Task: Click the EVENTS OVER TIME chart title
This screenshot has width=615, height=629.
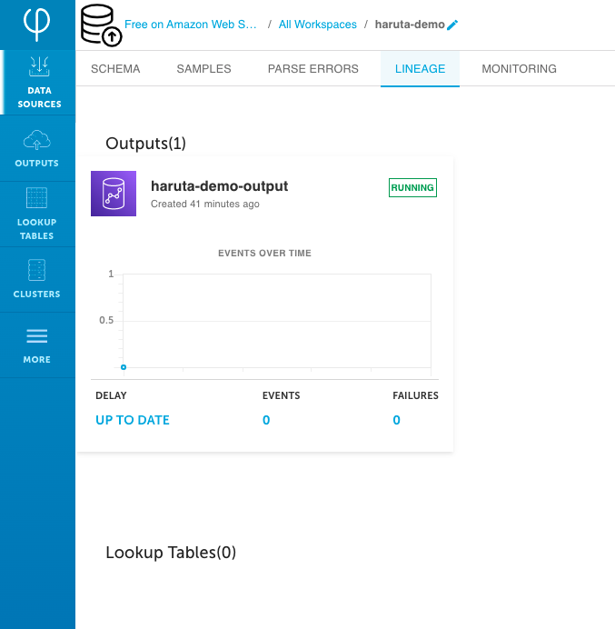Action: [264, 253]
